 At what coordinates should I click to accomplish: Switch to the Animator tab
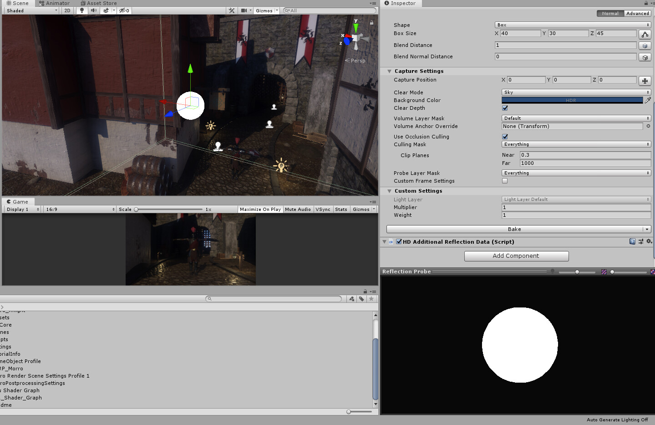pos(55,3)
